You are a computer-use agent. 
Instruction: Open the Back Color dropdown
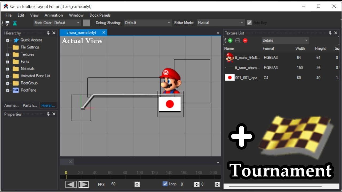[x=57, y=23]
